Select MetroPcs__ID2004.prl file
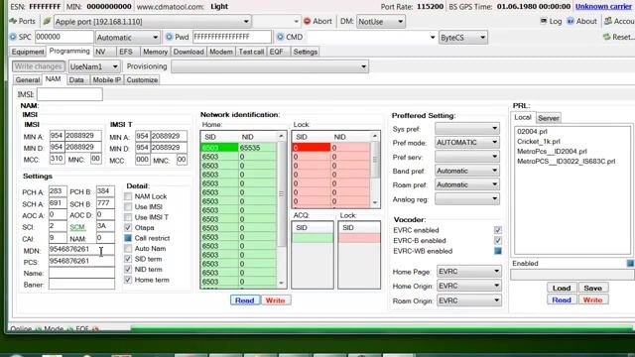 click(x=552, y=152)
